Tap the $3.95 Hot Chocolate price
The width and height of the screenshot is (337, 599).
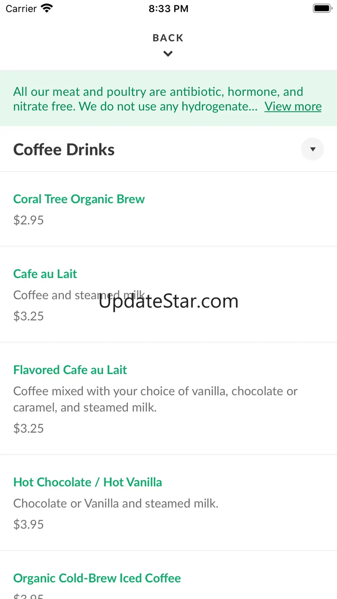point(29,524)
